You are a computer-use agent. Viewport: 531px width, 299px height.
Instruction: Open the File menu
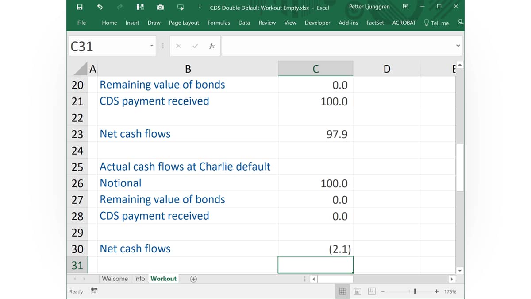(x=81, y=23)
